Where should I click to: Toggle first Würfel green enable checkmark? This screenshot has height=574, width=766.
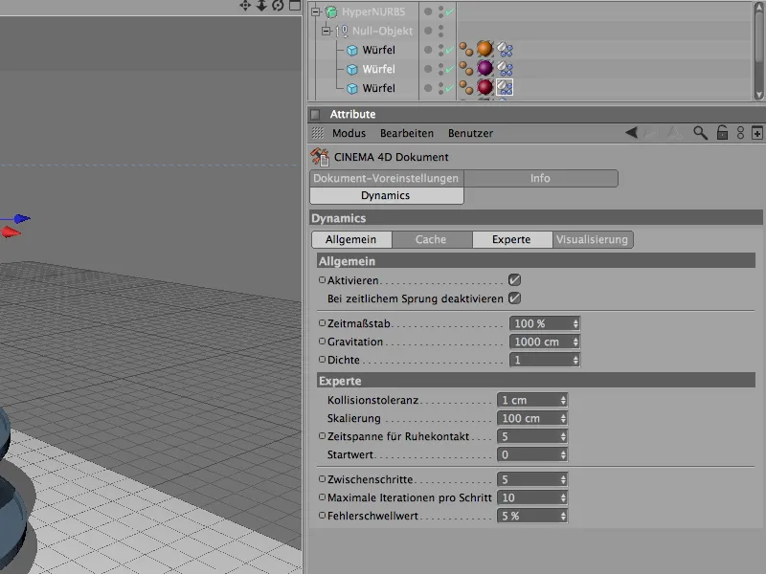pyautogui.click(x=449, y=50)
